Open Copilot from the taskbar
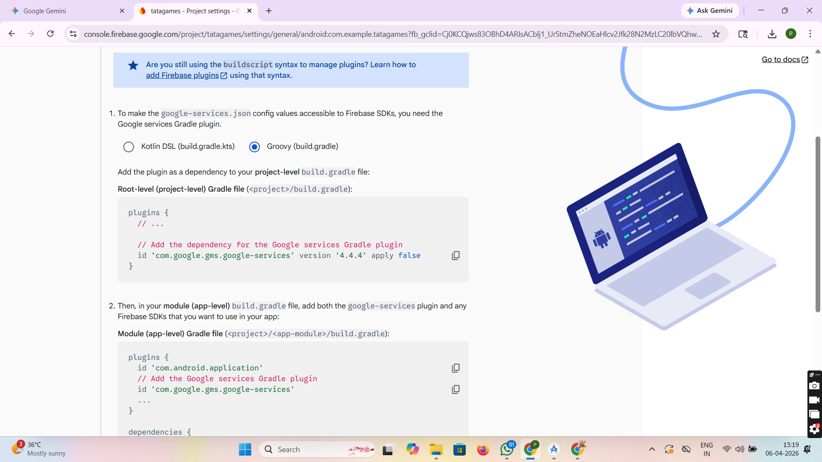 pos(412,449)
